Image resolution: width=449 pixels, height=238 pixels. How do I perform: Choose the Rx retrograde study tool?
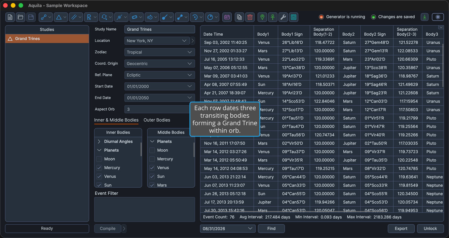[91, 17]
